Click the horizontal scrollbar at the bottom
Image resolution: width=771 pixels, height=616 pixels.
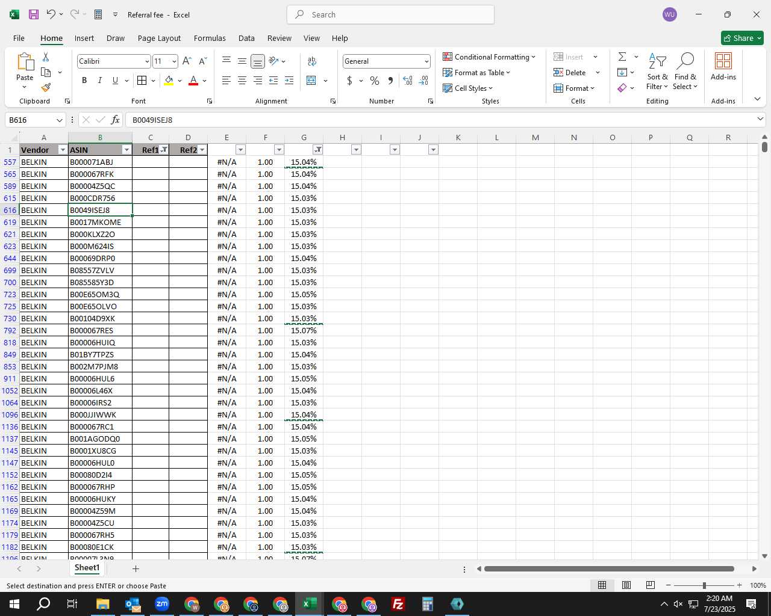(609, 568)
